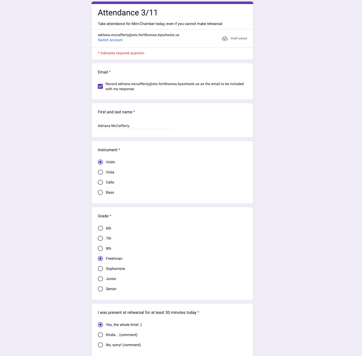Click the Attendance 3/11 form title
This screenshot has width=362, height=356.
[128, 13]
